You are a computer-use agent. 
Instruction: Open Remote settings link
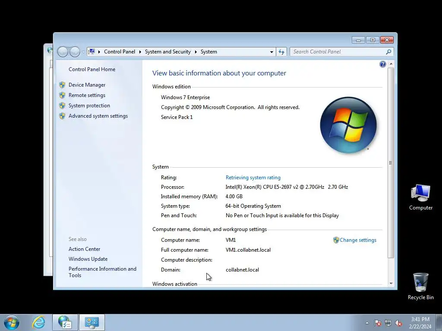coord(87,95)
